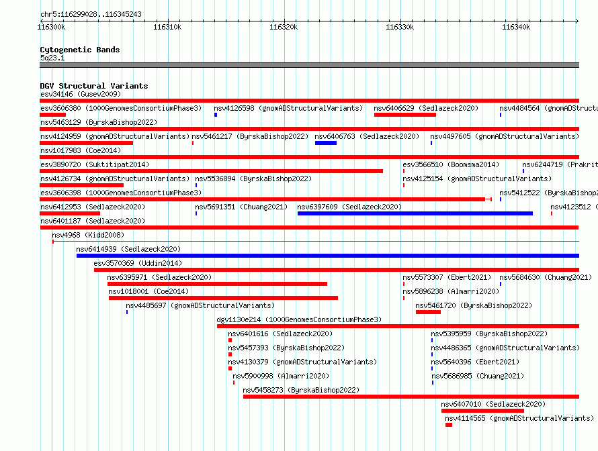Click the nsv1017983 (Coe2014) label
This screenshot has width=598, height=451.
pyautogui.click(x=81, y=150)
